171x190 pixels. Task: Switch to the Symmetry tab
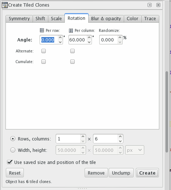pos(19,19)
